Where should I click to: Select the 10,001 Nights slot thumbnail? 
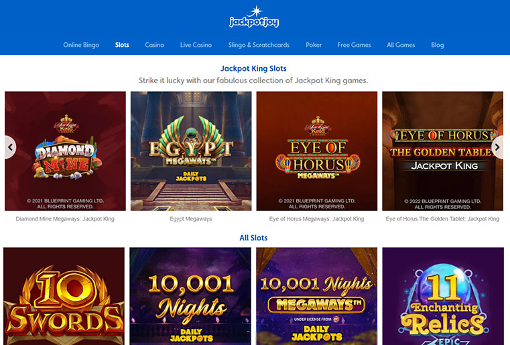click(190, 296)
